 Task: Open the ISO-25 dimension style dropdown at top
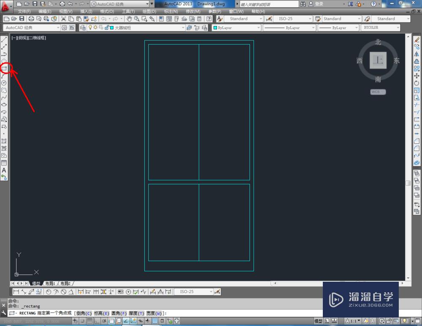292,19
